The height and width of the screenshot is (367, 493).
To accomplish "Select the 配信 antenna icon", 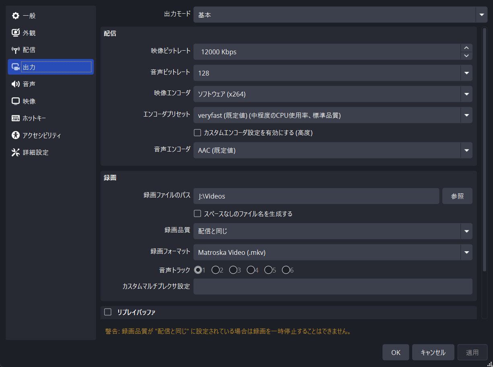I will (x=16, y=50).
